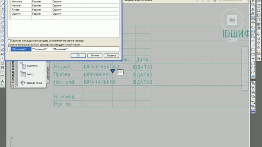Select the Circle draw tool
Screen dimensions: 262x147
tap(2, 27)
